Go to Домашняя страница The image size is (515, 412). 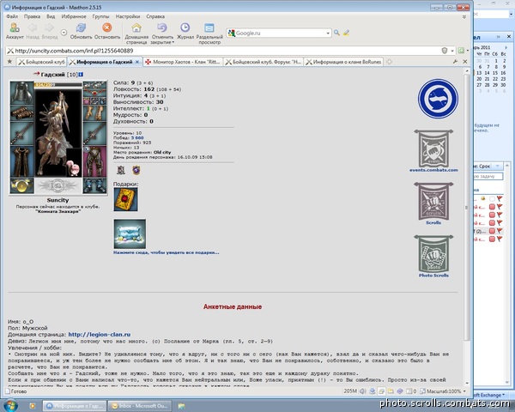coord(136,33)
